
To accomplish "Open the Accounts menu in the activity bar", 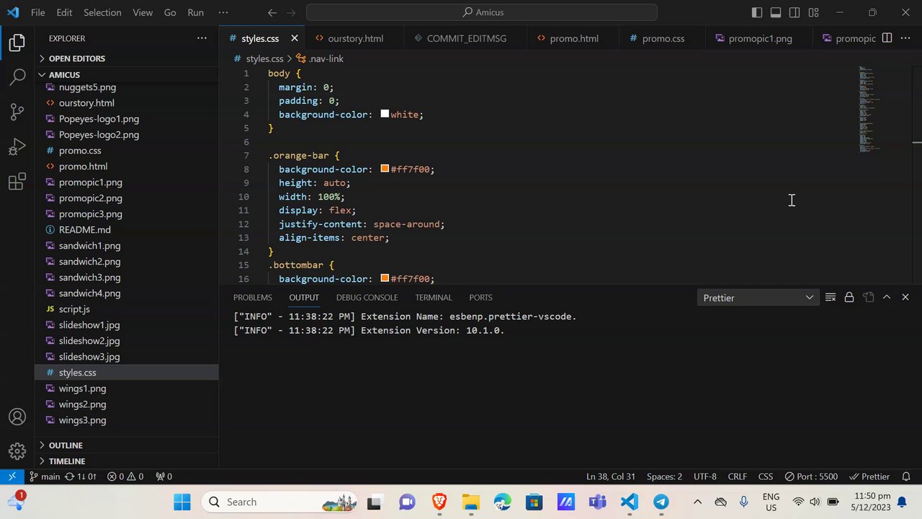I will point(17,417).
